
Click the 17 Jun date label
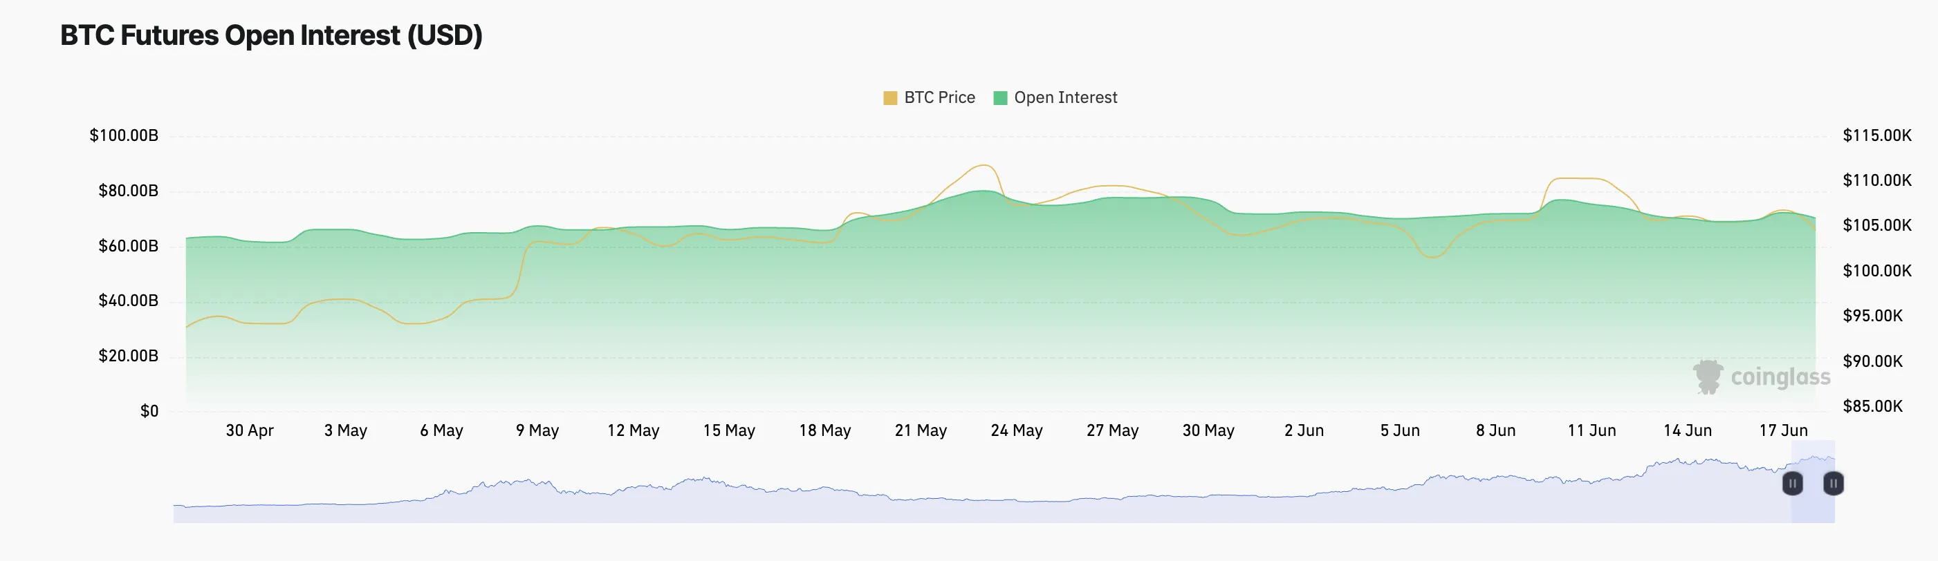pyautogui.click(x=1783, y=430)
